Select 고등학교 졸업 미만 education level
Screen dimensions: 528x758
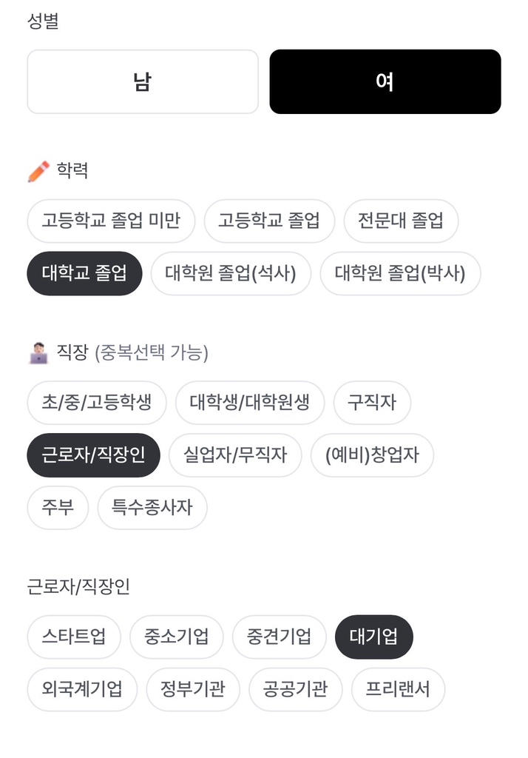(x=111, y=221)
